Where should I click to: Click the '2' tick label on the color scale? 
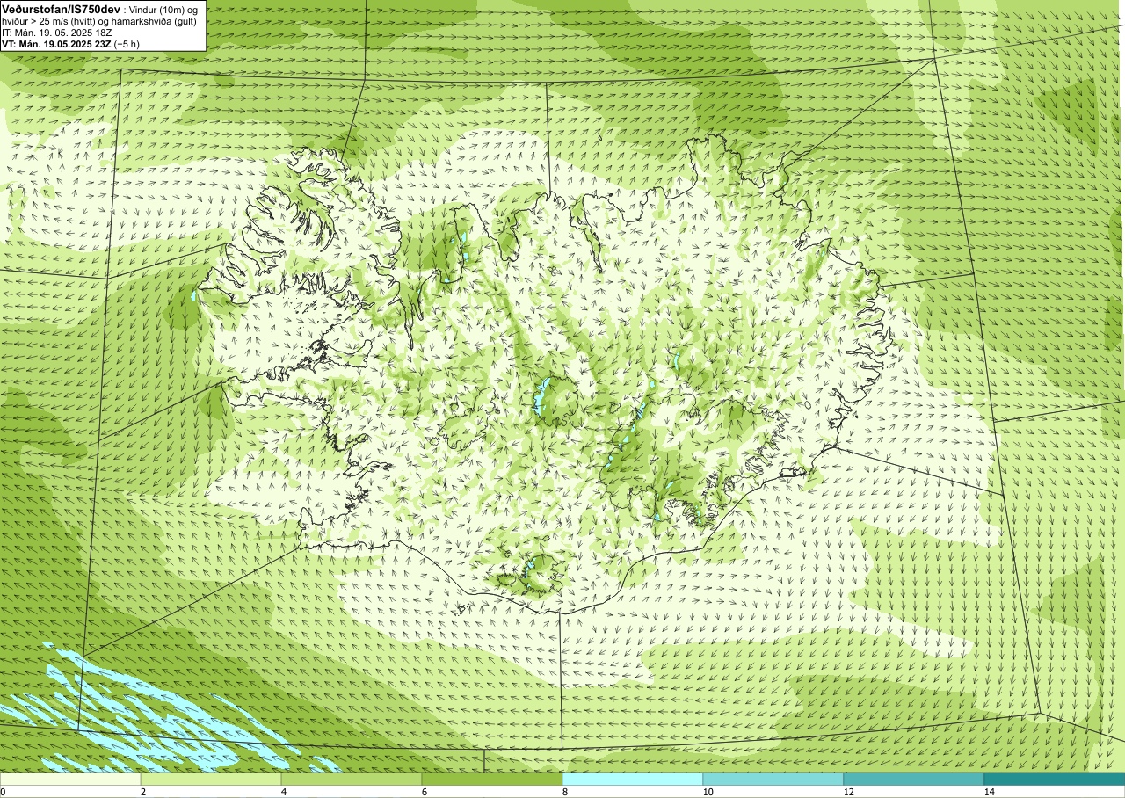pyautogui.click(x=142, y=792)
